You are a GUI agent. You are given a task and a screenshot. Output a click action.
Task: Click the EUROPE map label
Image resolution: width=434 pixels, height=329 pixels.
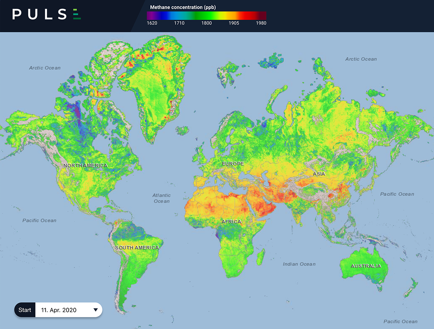pos(233,164)
